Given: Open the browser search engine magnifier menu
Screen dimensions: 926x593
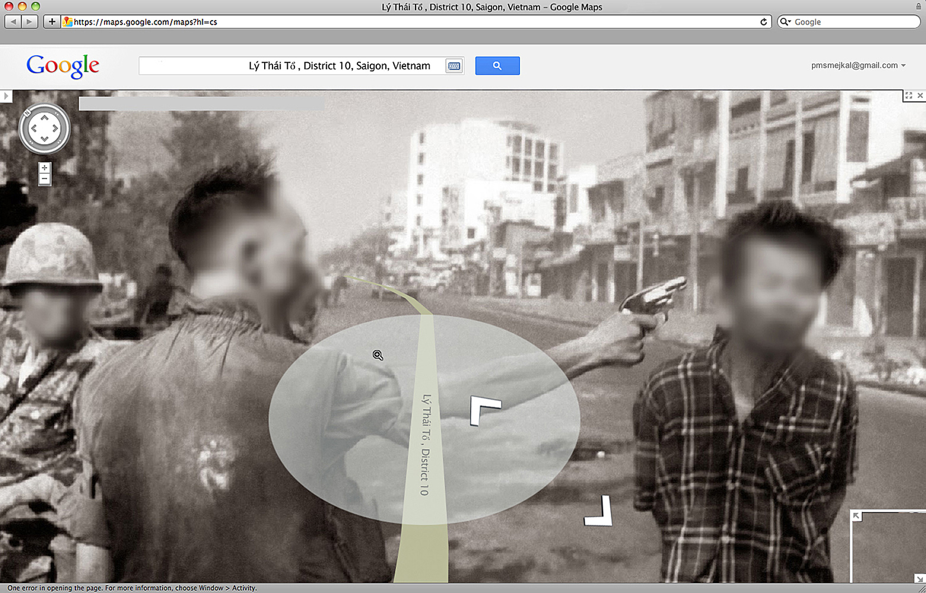Looking at the screenshot, I should point(785,22).
